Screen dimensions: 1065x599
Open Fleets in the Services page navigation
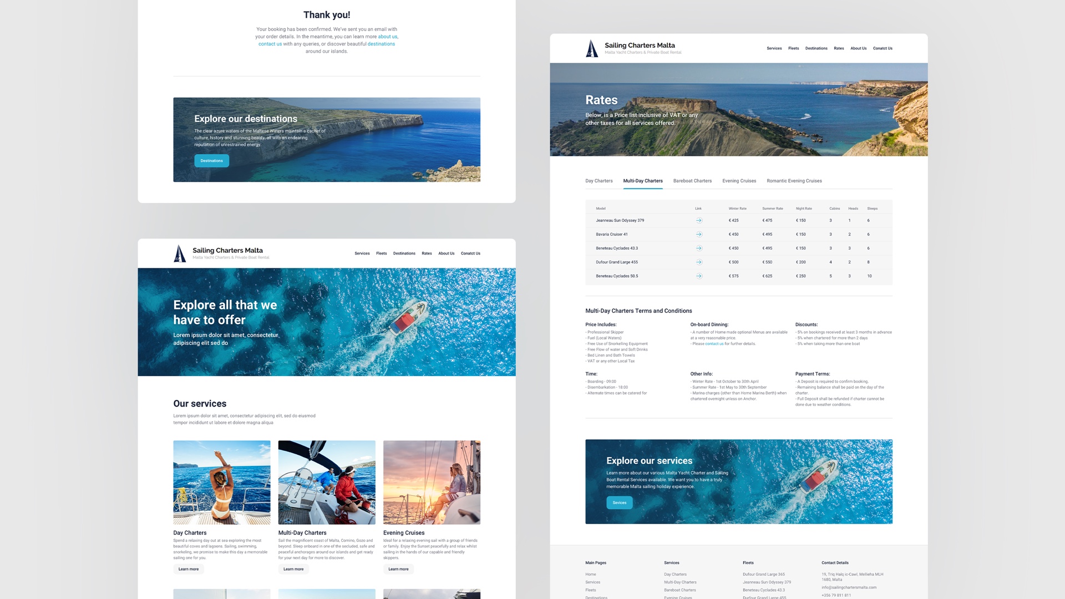click(382, 253)
